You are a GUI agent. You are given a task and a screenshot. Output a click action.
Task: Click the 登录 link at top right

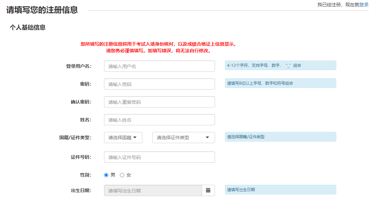coord(364,5)
